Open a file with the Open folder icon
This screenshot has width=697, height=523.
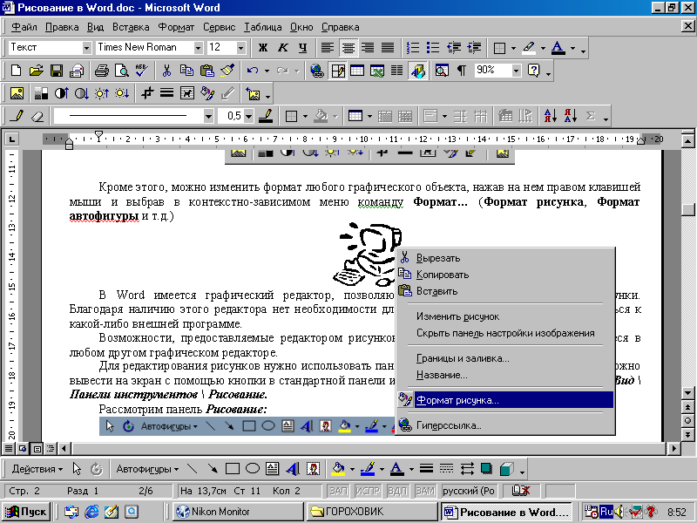click(x=36, y=71)
